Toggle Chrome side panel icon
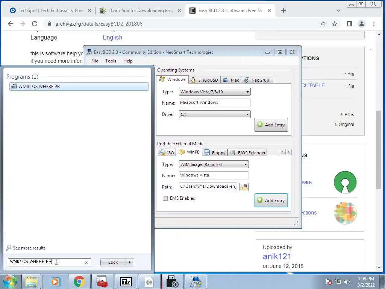 349,24
